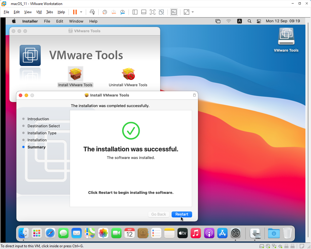The height and width of the screenshot is (249, 311).
Task: Open Mail from the Dock
Action: [76, 233]
